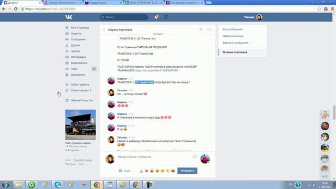Bookmark the page with the star icon

pyautogui.click(x=319, y=9)
